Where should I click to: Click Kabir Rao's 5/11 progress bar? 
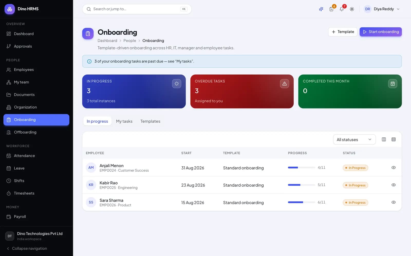[x=302, y=185]
